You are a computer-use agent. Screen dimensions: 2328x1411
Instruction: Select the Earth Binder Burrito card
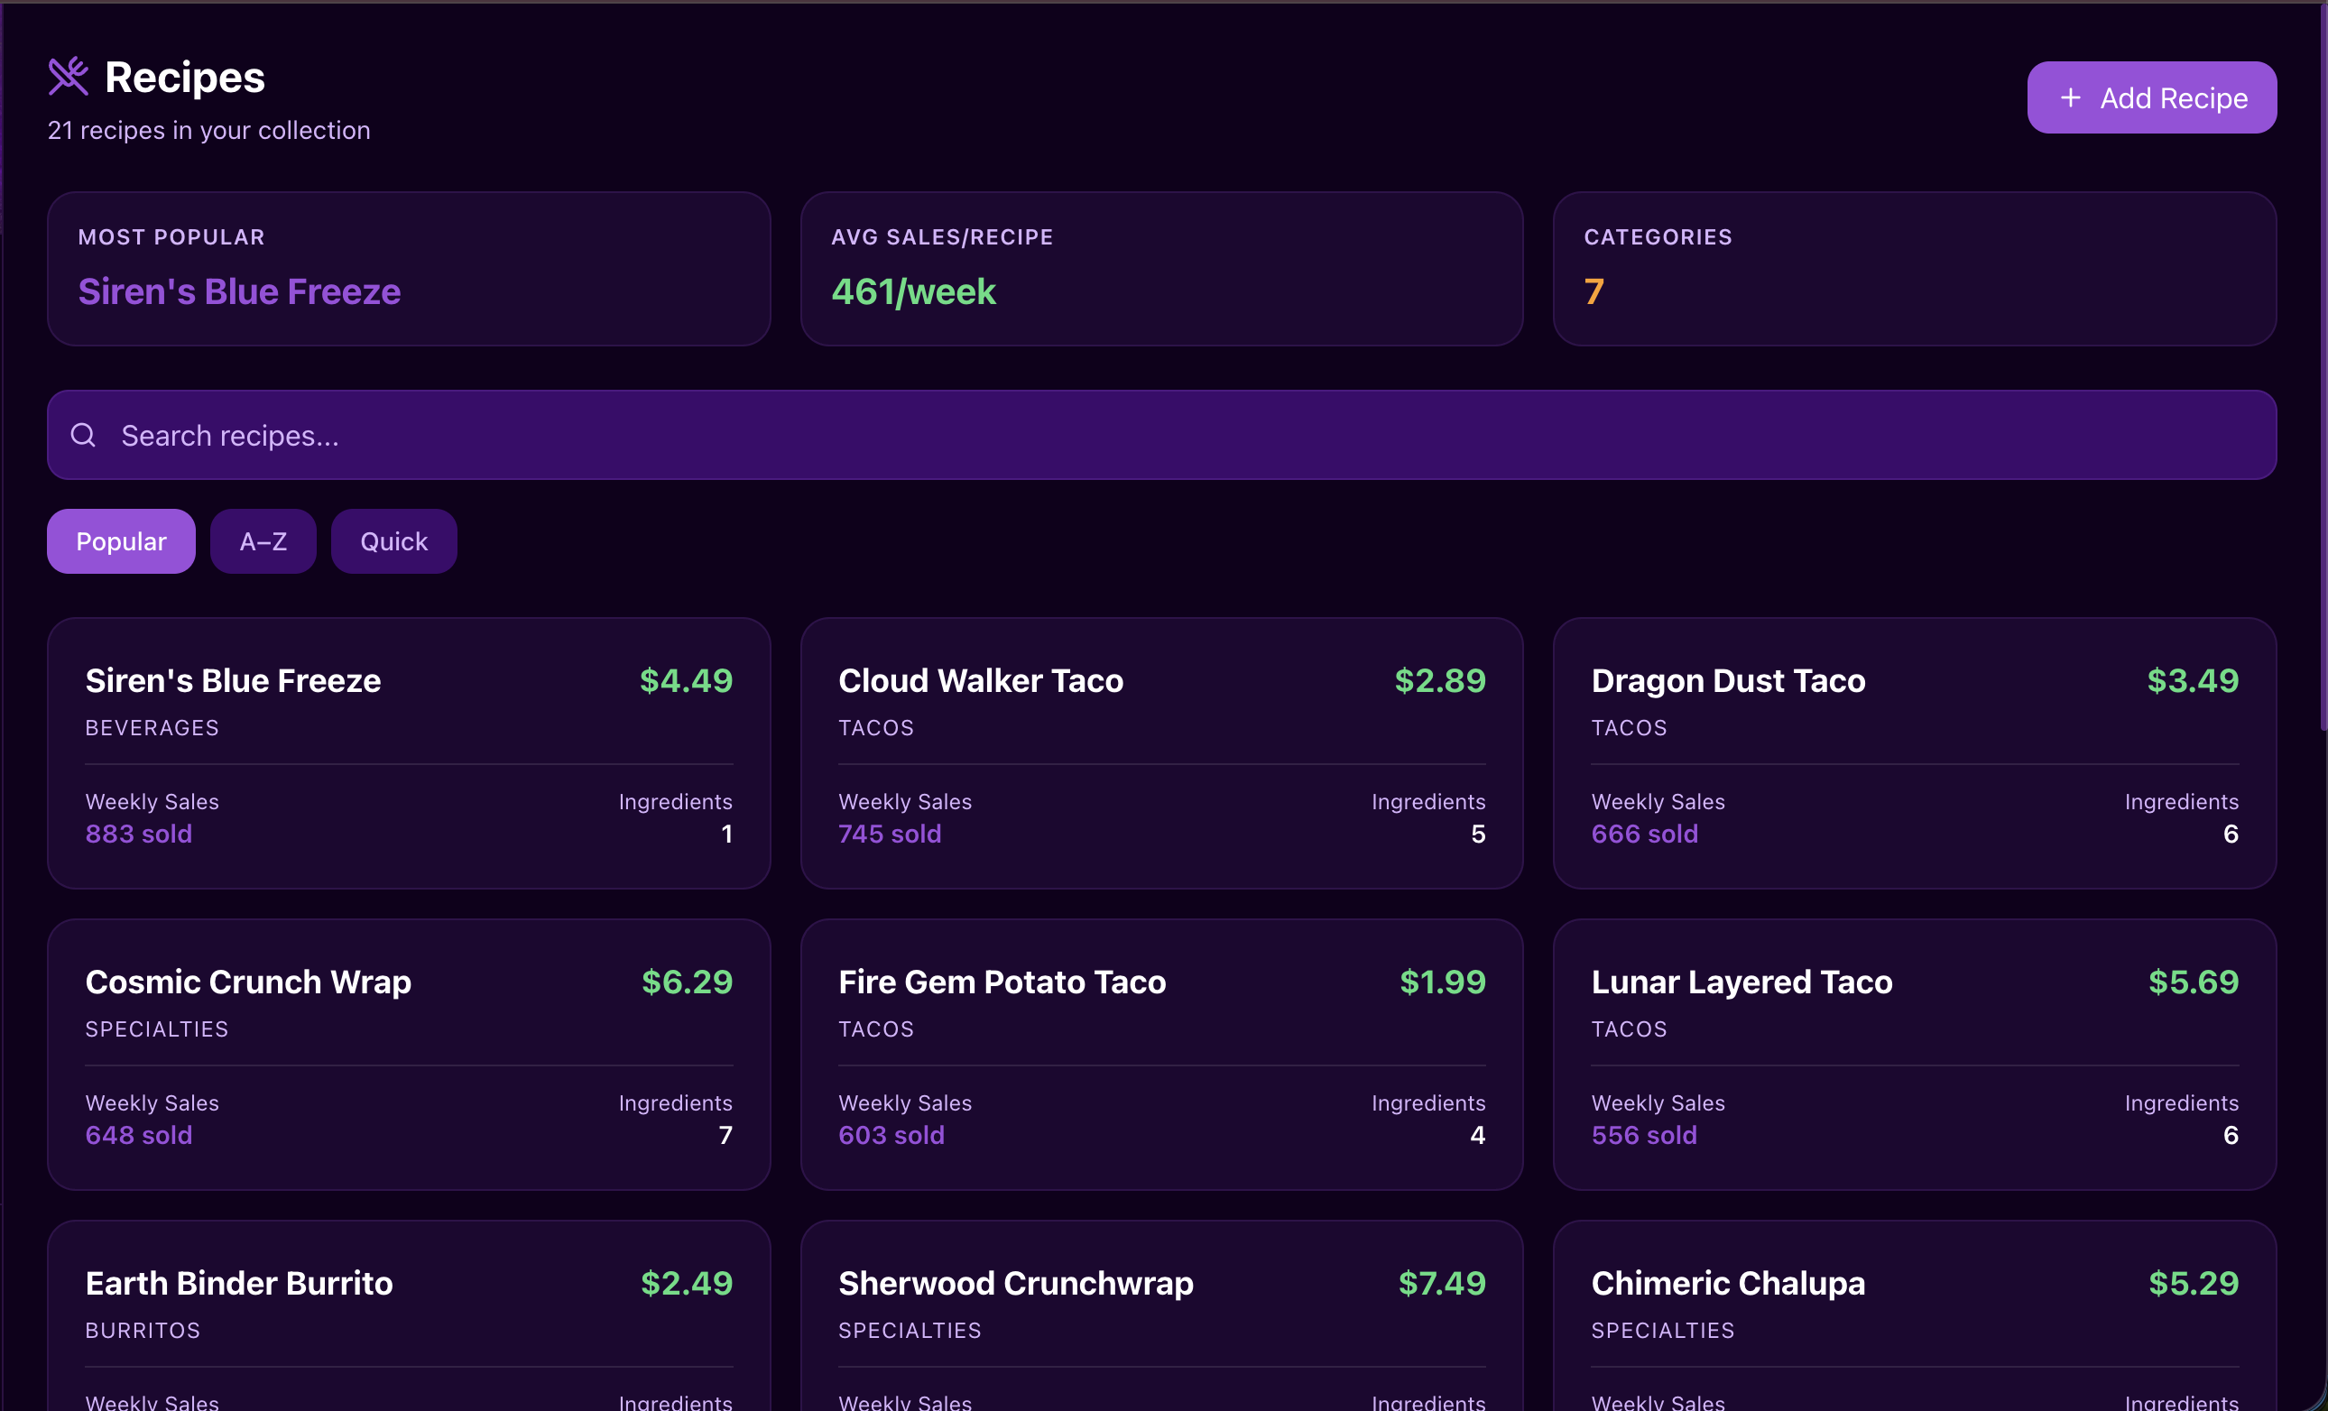(x=408, y=1317)
